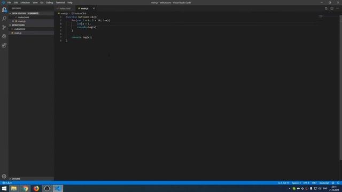Open the Go menu
This screenshot has height=192, width=342.
tap(42, 3)
